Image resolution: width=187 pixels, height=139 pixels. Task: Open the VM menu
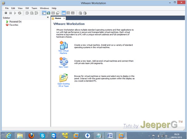click(27, 8)
